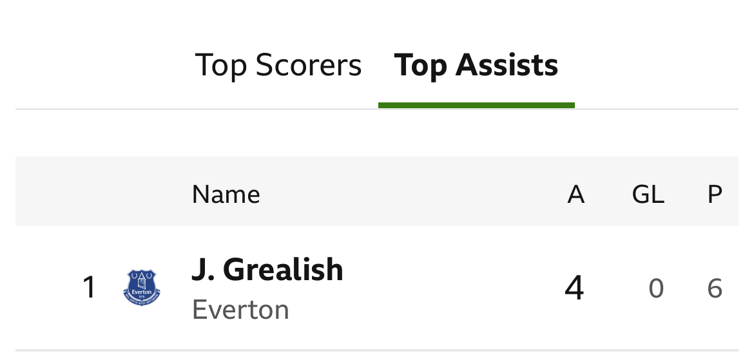Switch to the Top Scorers tab
The width and height of the screenshot is (754, 360).
pos(278,66)
